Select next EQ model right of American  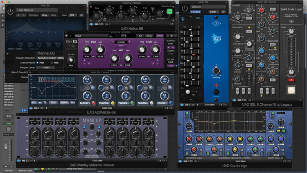[129, 42]
